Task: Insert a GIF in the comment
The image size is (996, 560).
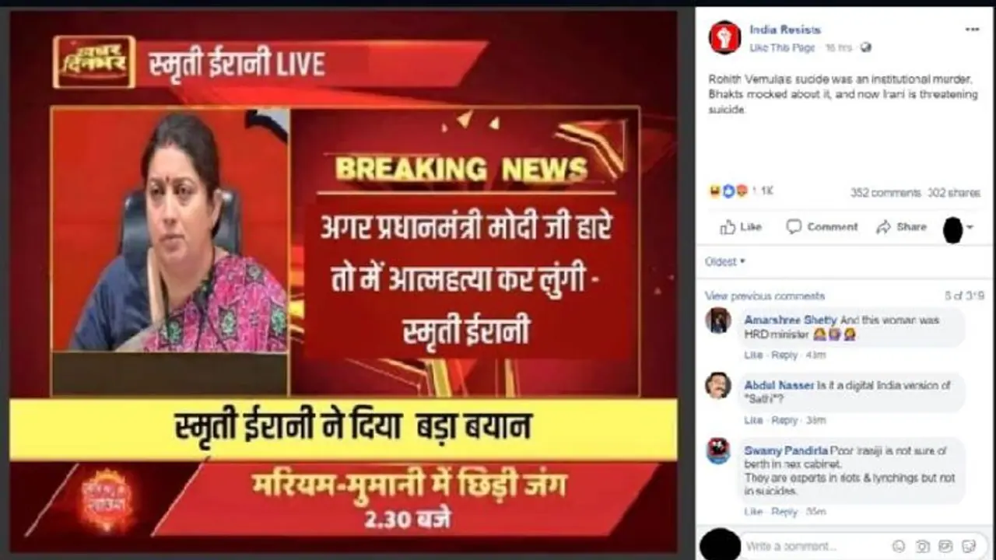Action: (945, 546)
